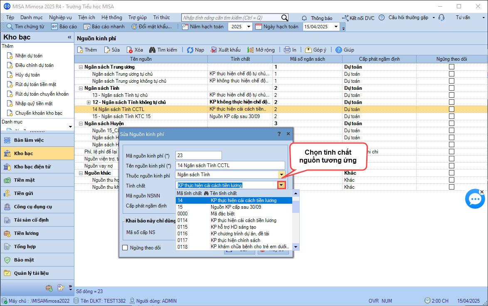The height and width of the screenshot is (306, 488).
Task: Check Ngừng theo dõi for Ngân sách Tỉnh row
Action: pos(451,88)
